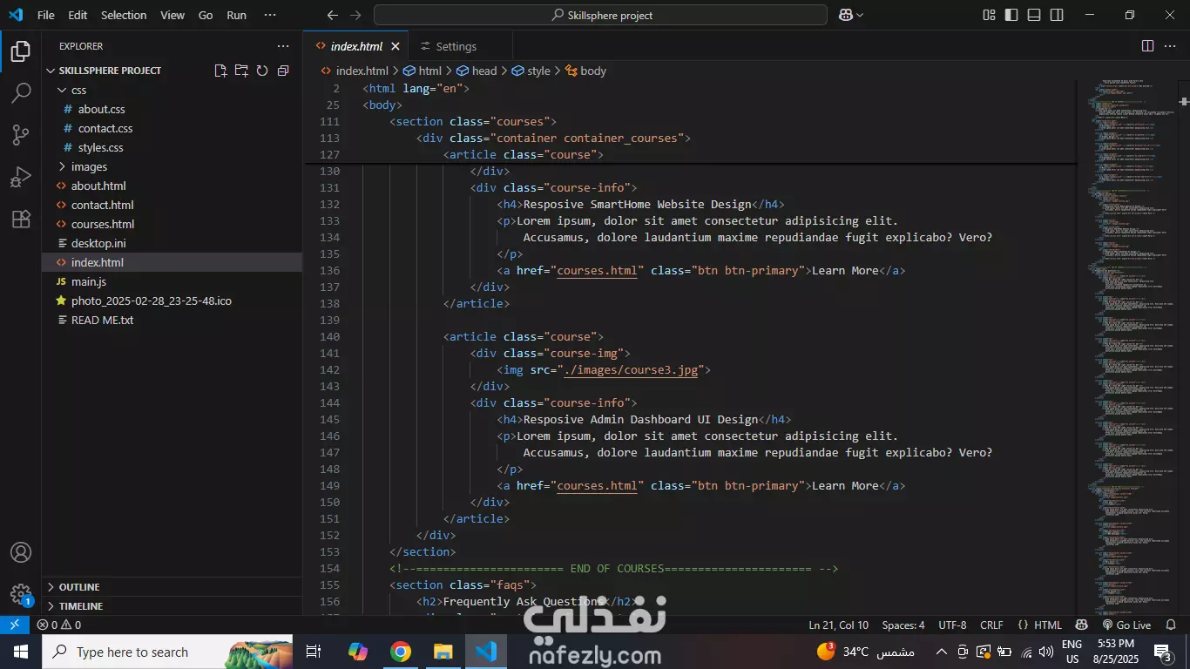
Task: Open about.html in the file tree
Action: click(x=98, y=186)
